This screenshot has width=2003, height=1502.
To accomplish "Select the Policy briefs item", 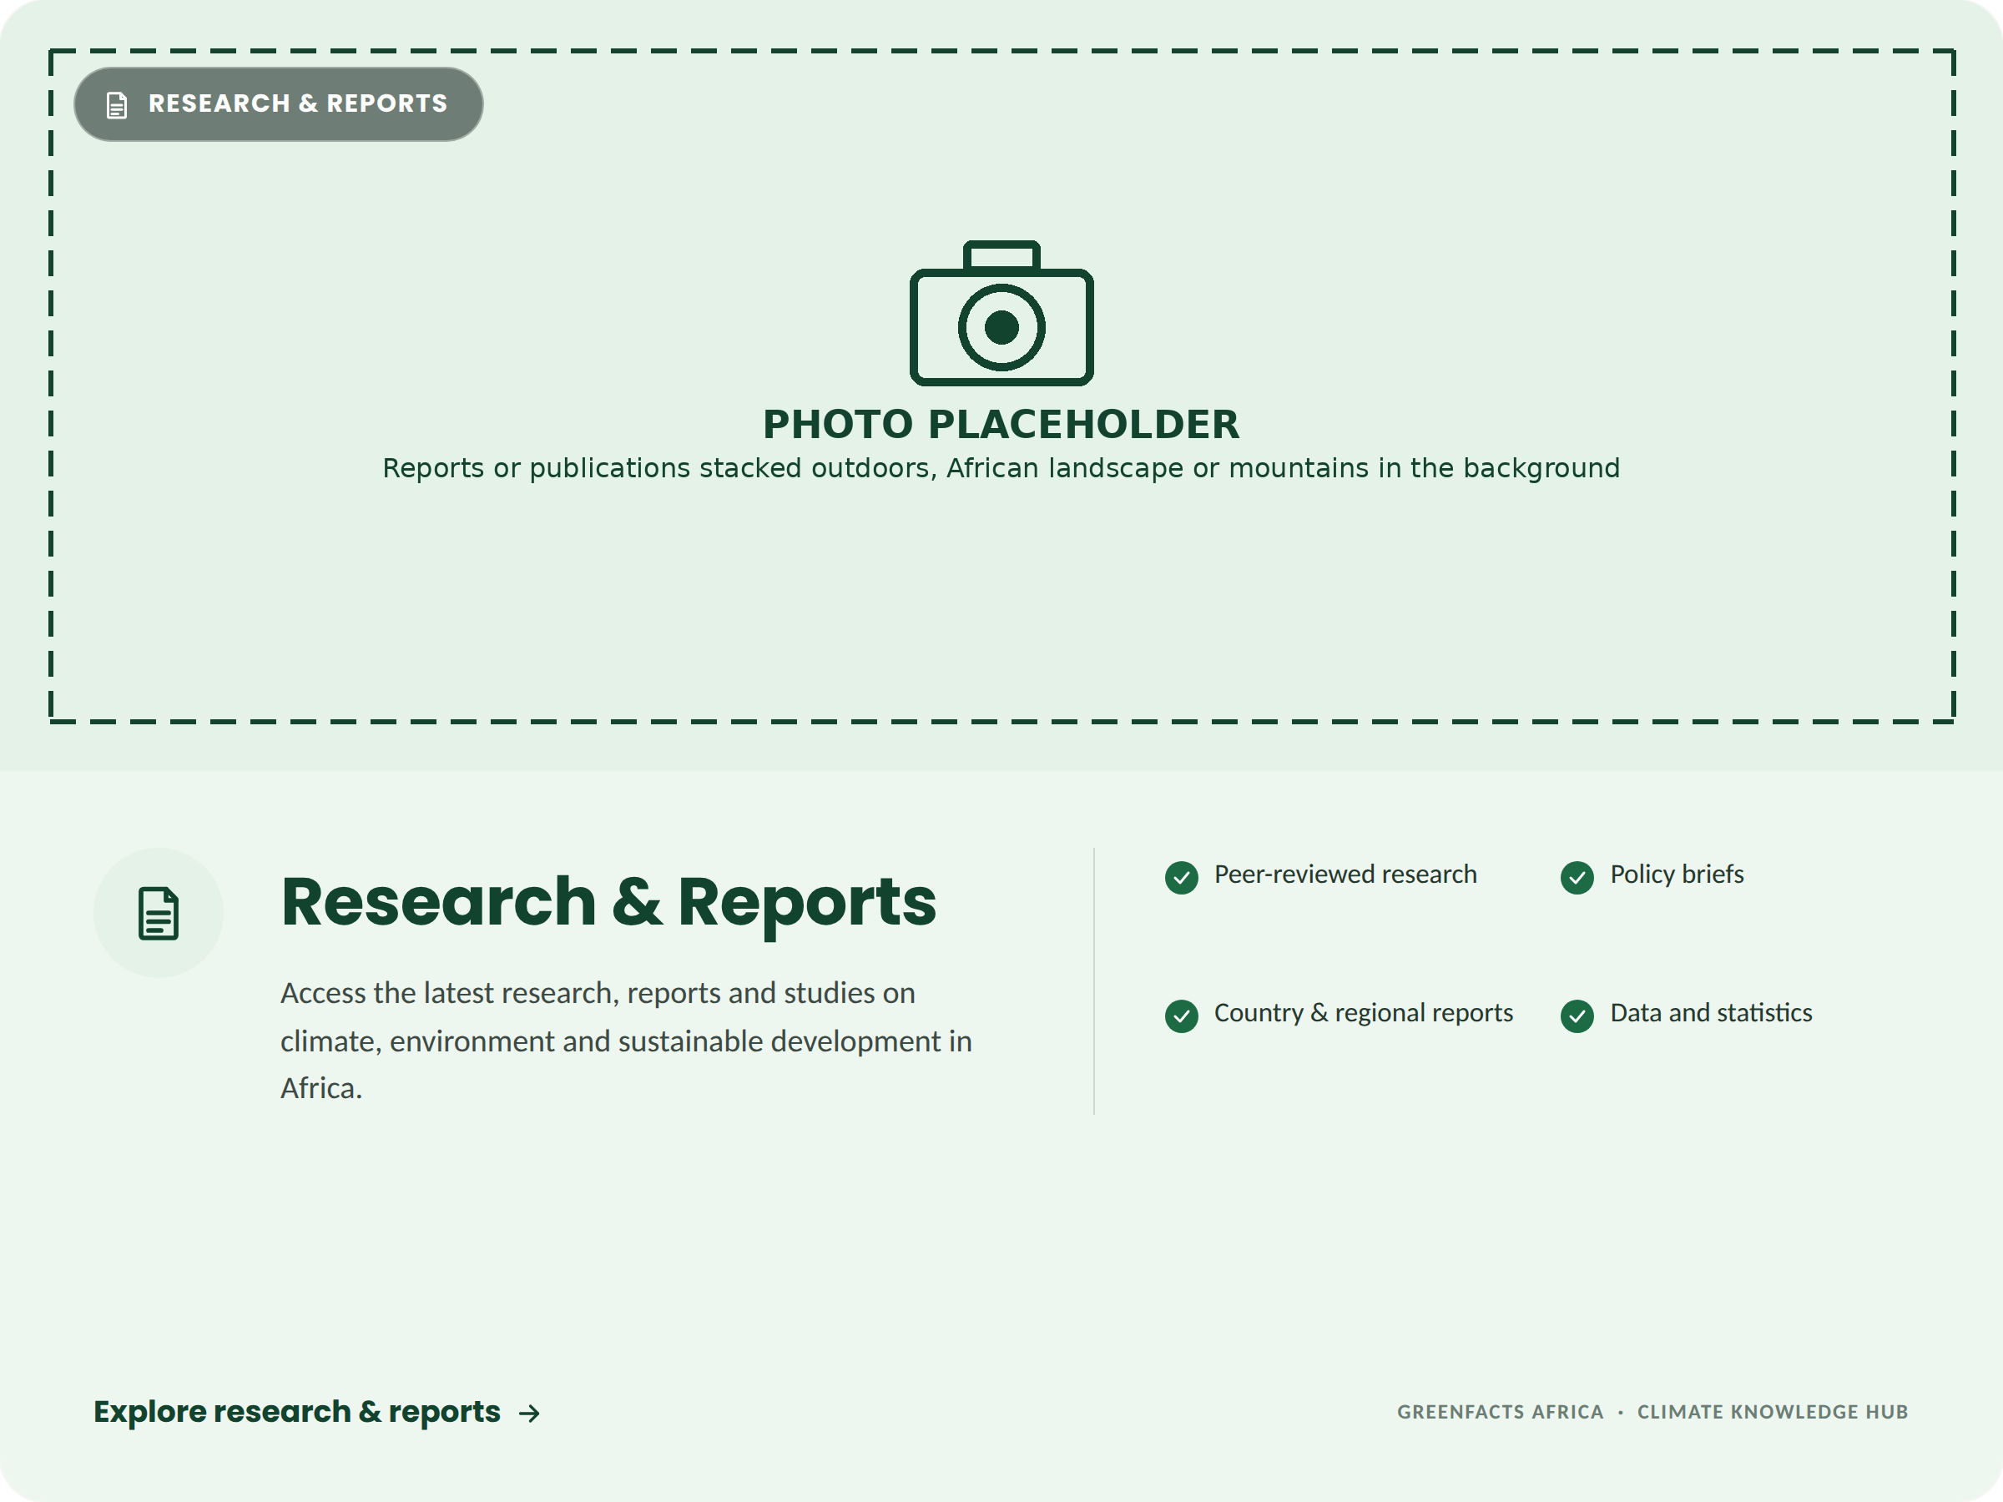I will pyautogui.click(x=1652, y=875).
